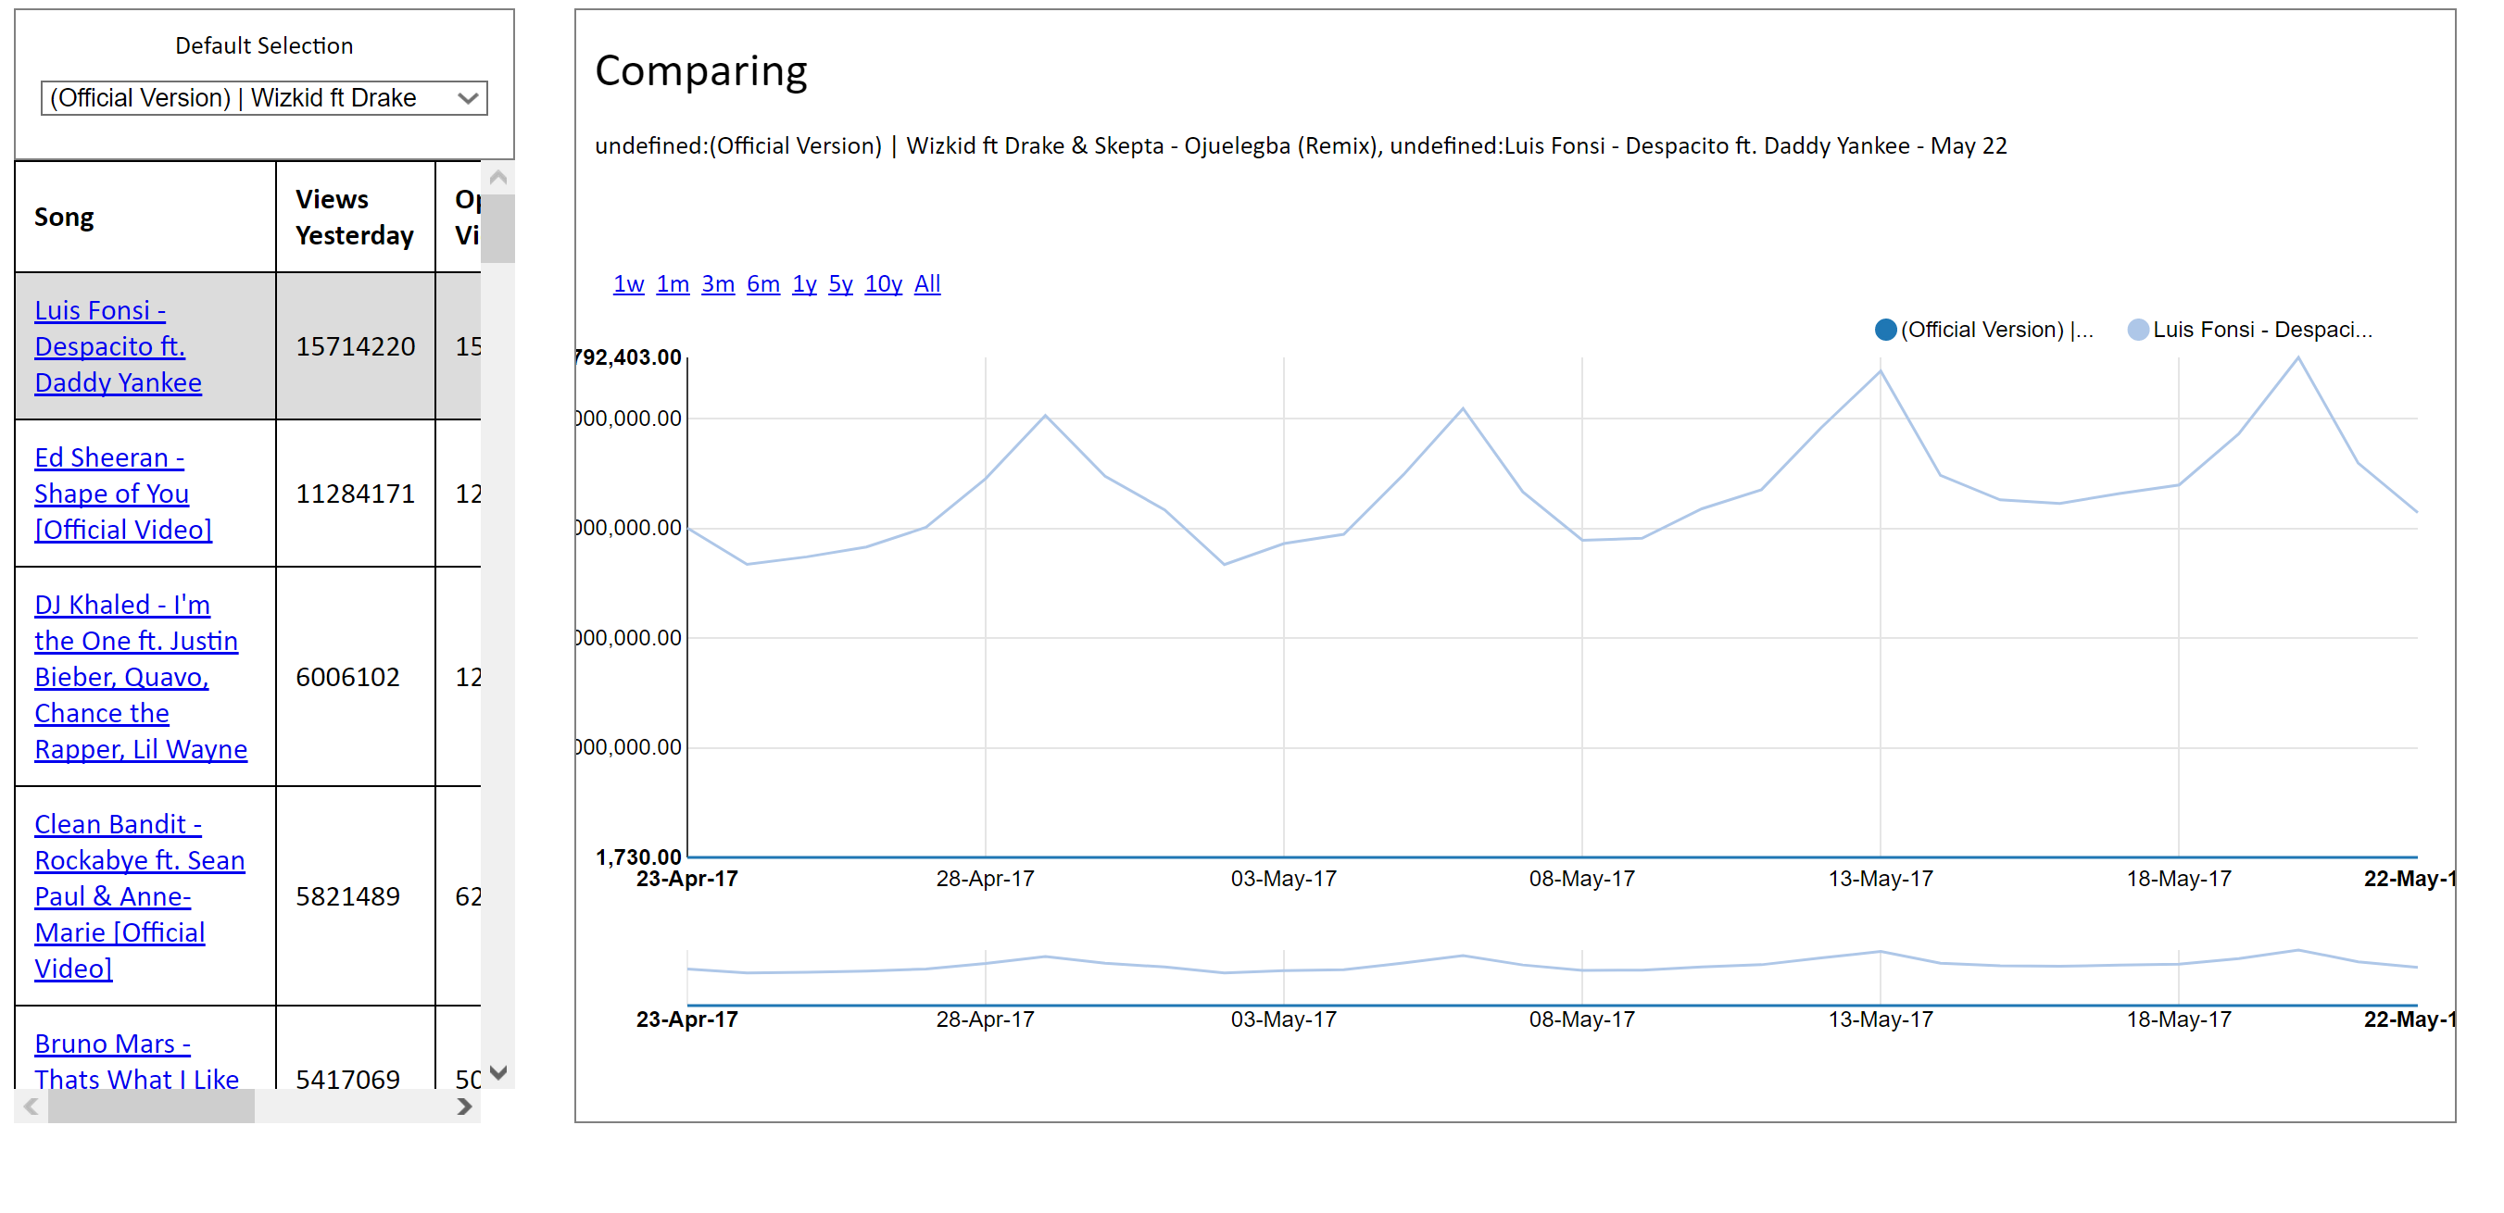The width and height of the screenshot is (2504, 1213).
Task: Select cell with value 15714220
Action: coord(356,346)
